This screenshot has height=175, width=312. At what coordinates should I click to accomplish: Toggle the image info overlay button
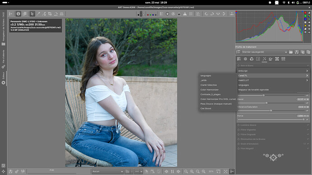[x=18, y=14]
